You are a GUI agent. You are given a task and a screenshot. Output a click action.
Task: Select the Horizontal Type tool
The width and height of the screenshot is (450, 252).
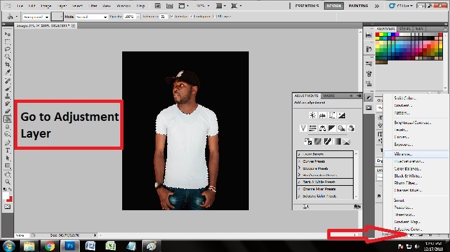point(8,150)
